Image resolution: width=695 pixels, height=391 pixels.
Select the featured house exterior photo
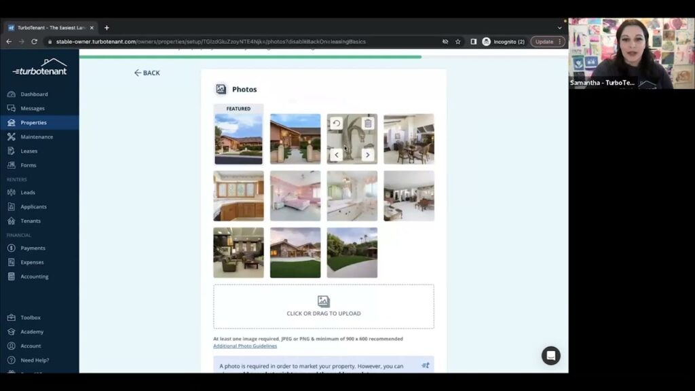[238, 138]
